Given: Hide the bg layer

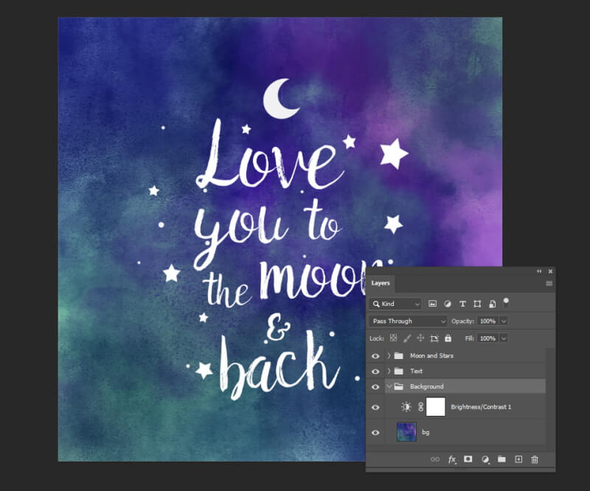Looking at the screenshot, I should [x=375, y=432].
